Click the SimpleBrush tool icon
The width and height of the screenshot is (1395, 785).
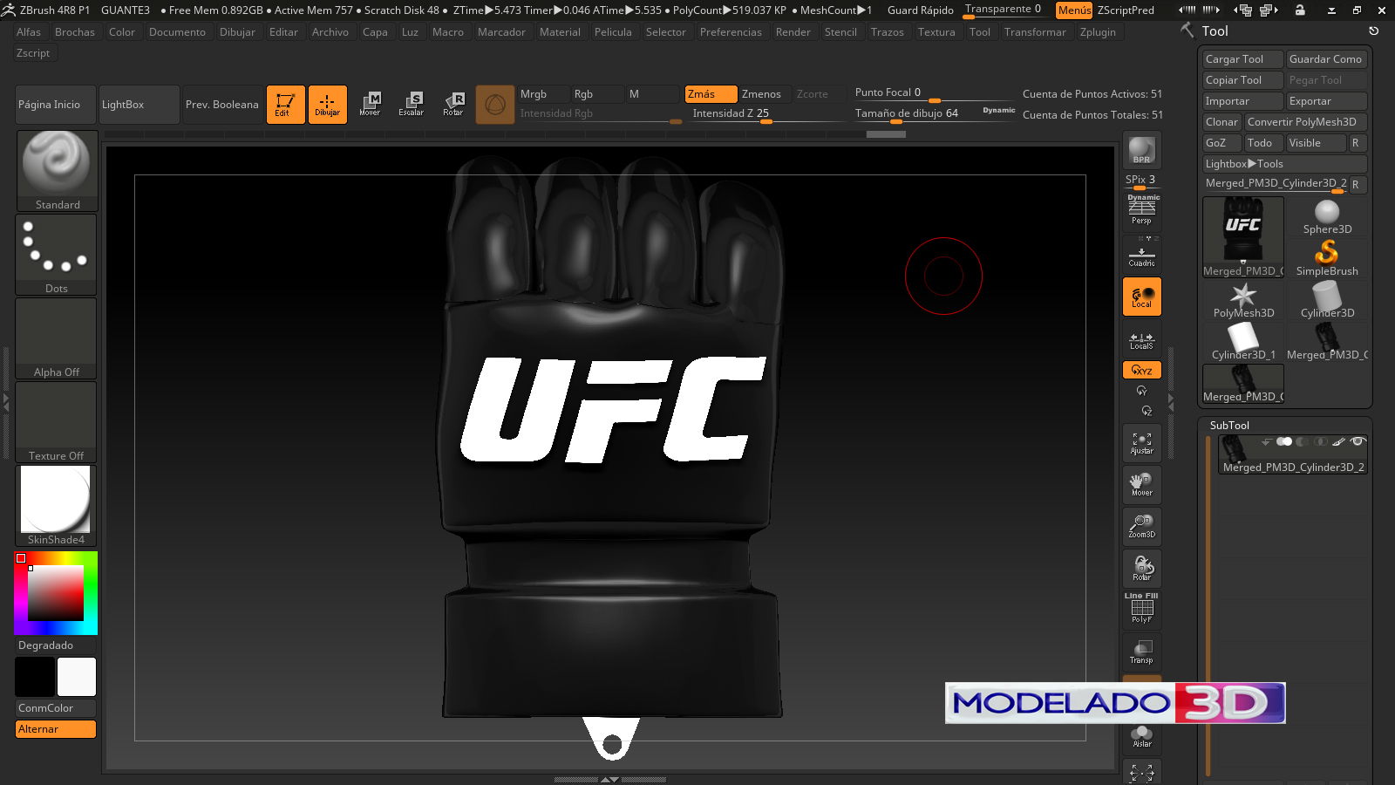(x=1326, y=255)
